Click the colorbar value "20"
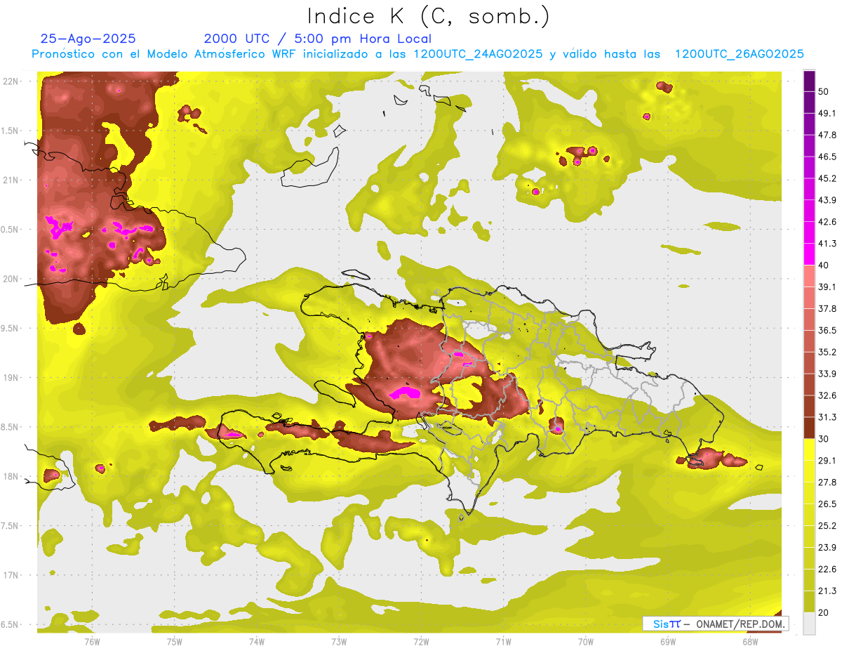This screenshot has width=842, height=651. coord(824,613)
